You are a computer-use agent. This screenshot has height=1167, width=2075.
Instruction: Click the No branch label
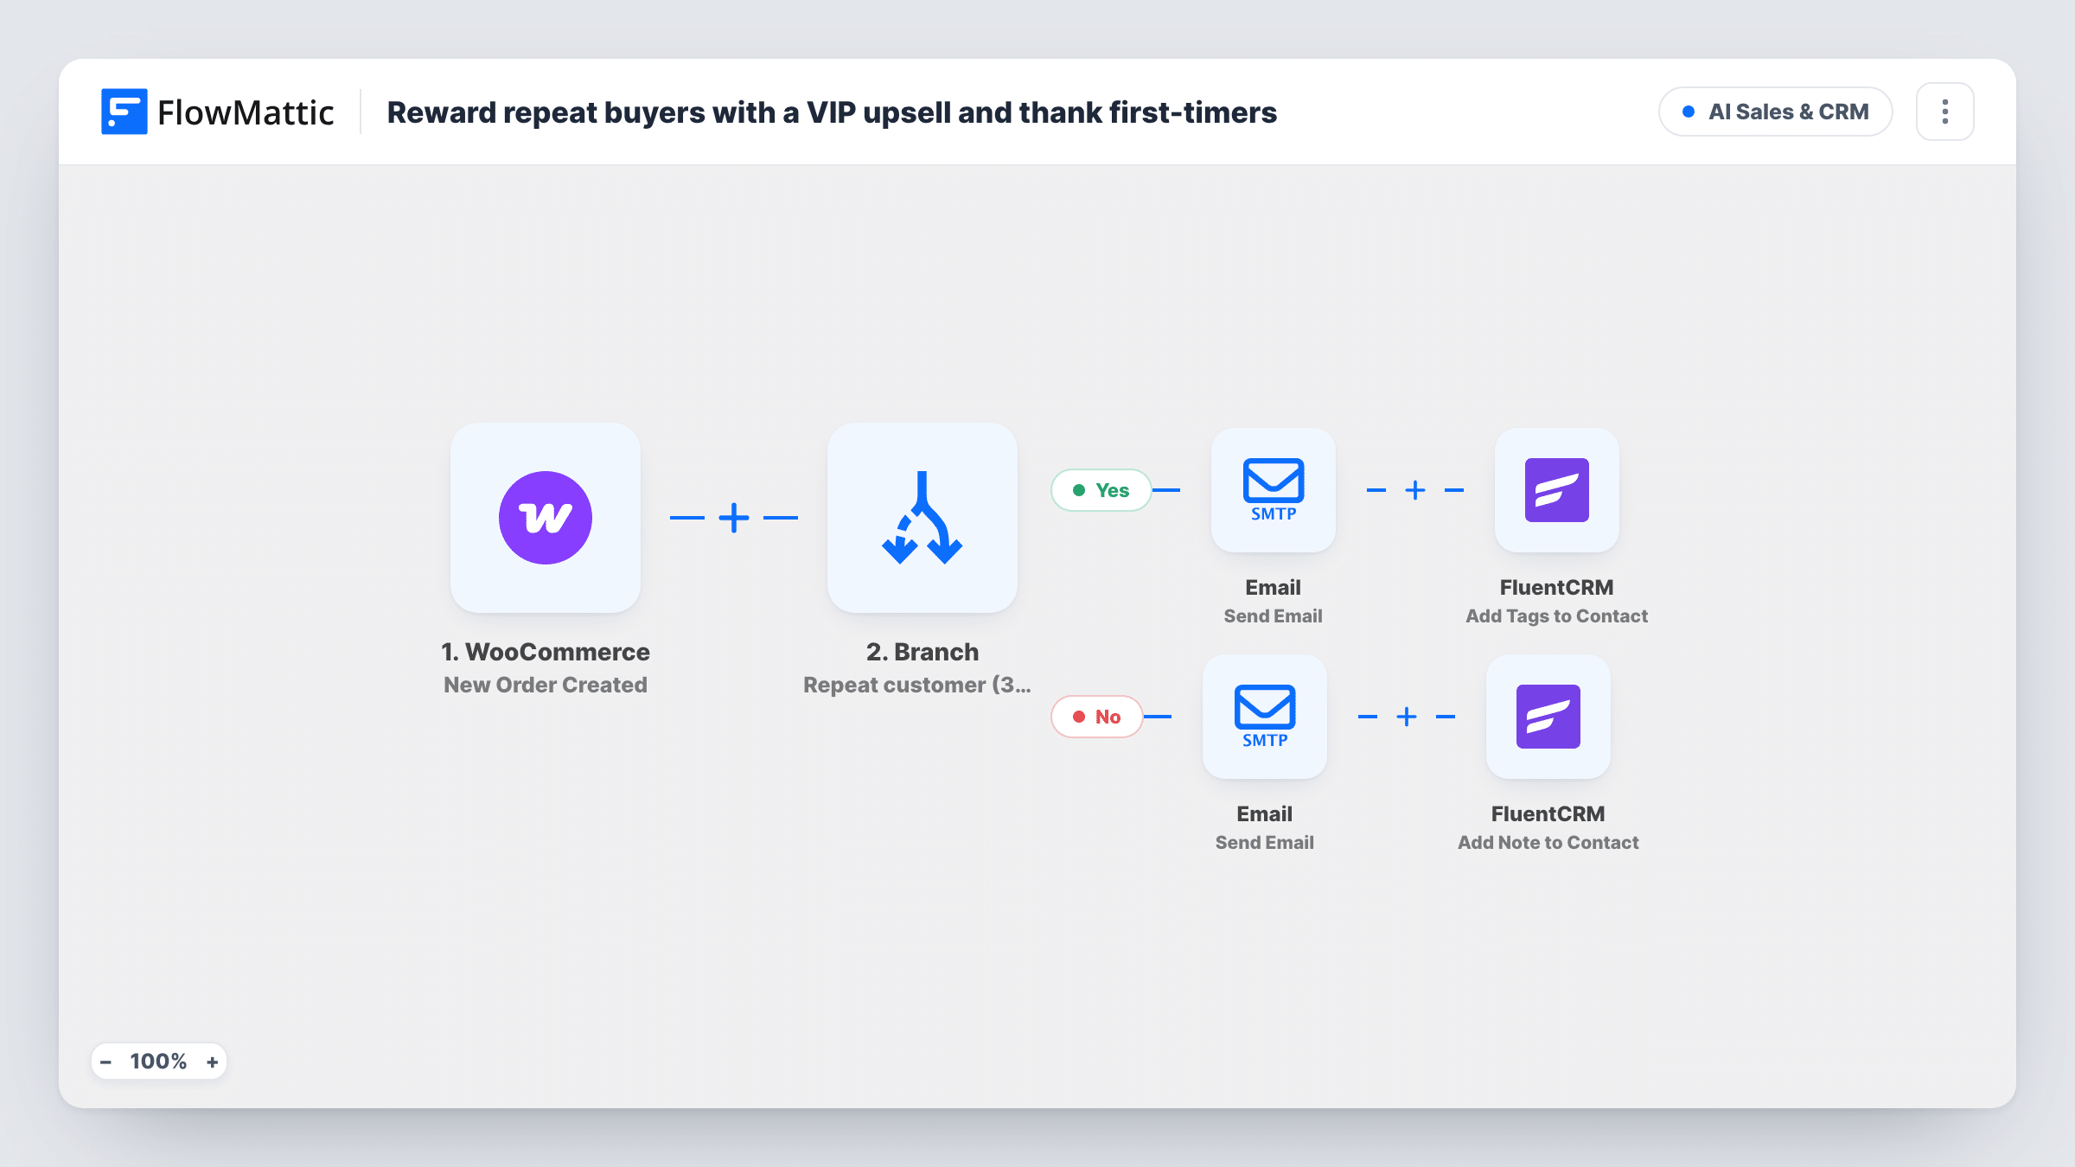(x=1097, y=717)
